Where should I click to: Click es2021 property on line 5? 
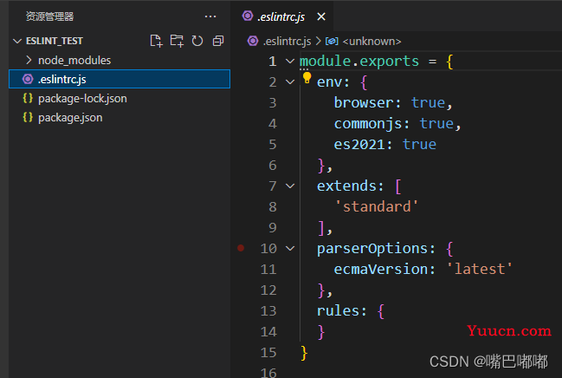[359, 145]
